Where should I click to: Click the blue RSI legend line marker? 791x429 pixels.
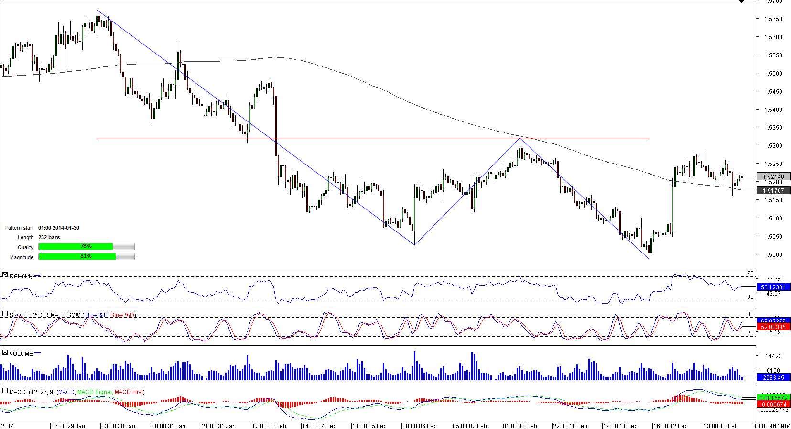(37, 276)
